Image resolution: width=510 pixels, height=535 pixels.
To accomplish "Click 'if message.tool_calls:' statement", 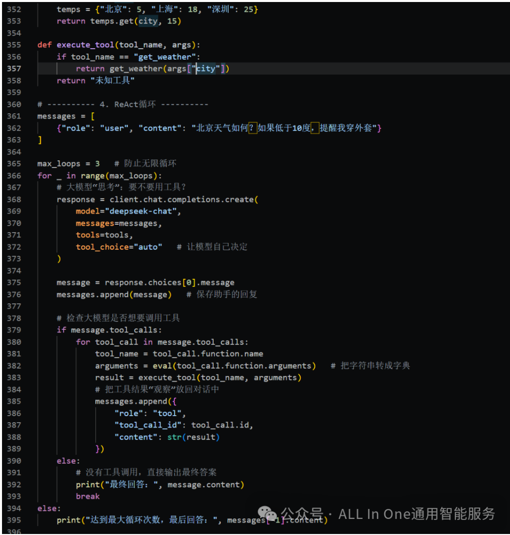I will pos(109,330).
